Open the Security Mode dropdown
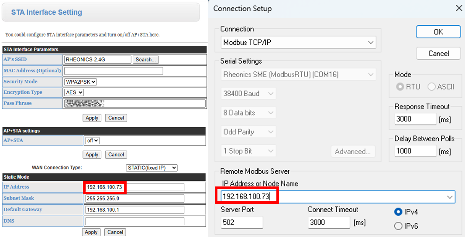Image resolution: width=465 pixels, height=237 pixels. 80,81
